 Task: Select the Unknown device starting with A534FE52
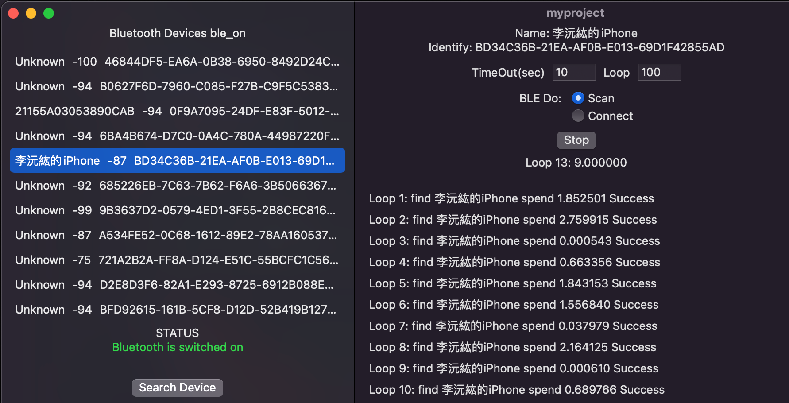point(177,235)
